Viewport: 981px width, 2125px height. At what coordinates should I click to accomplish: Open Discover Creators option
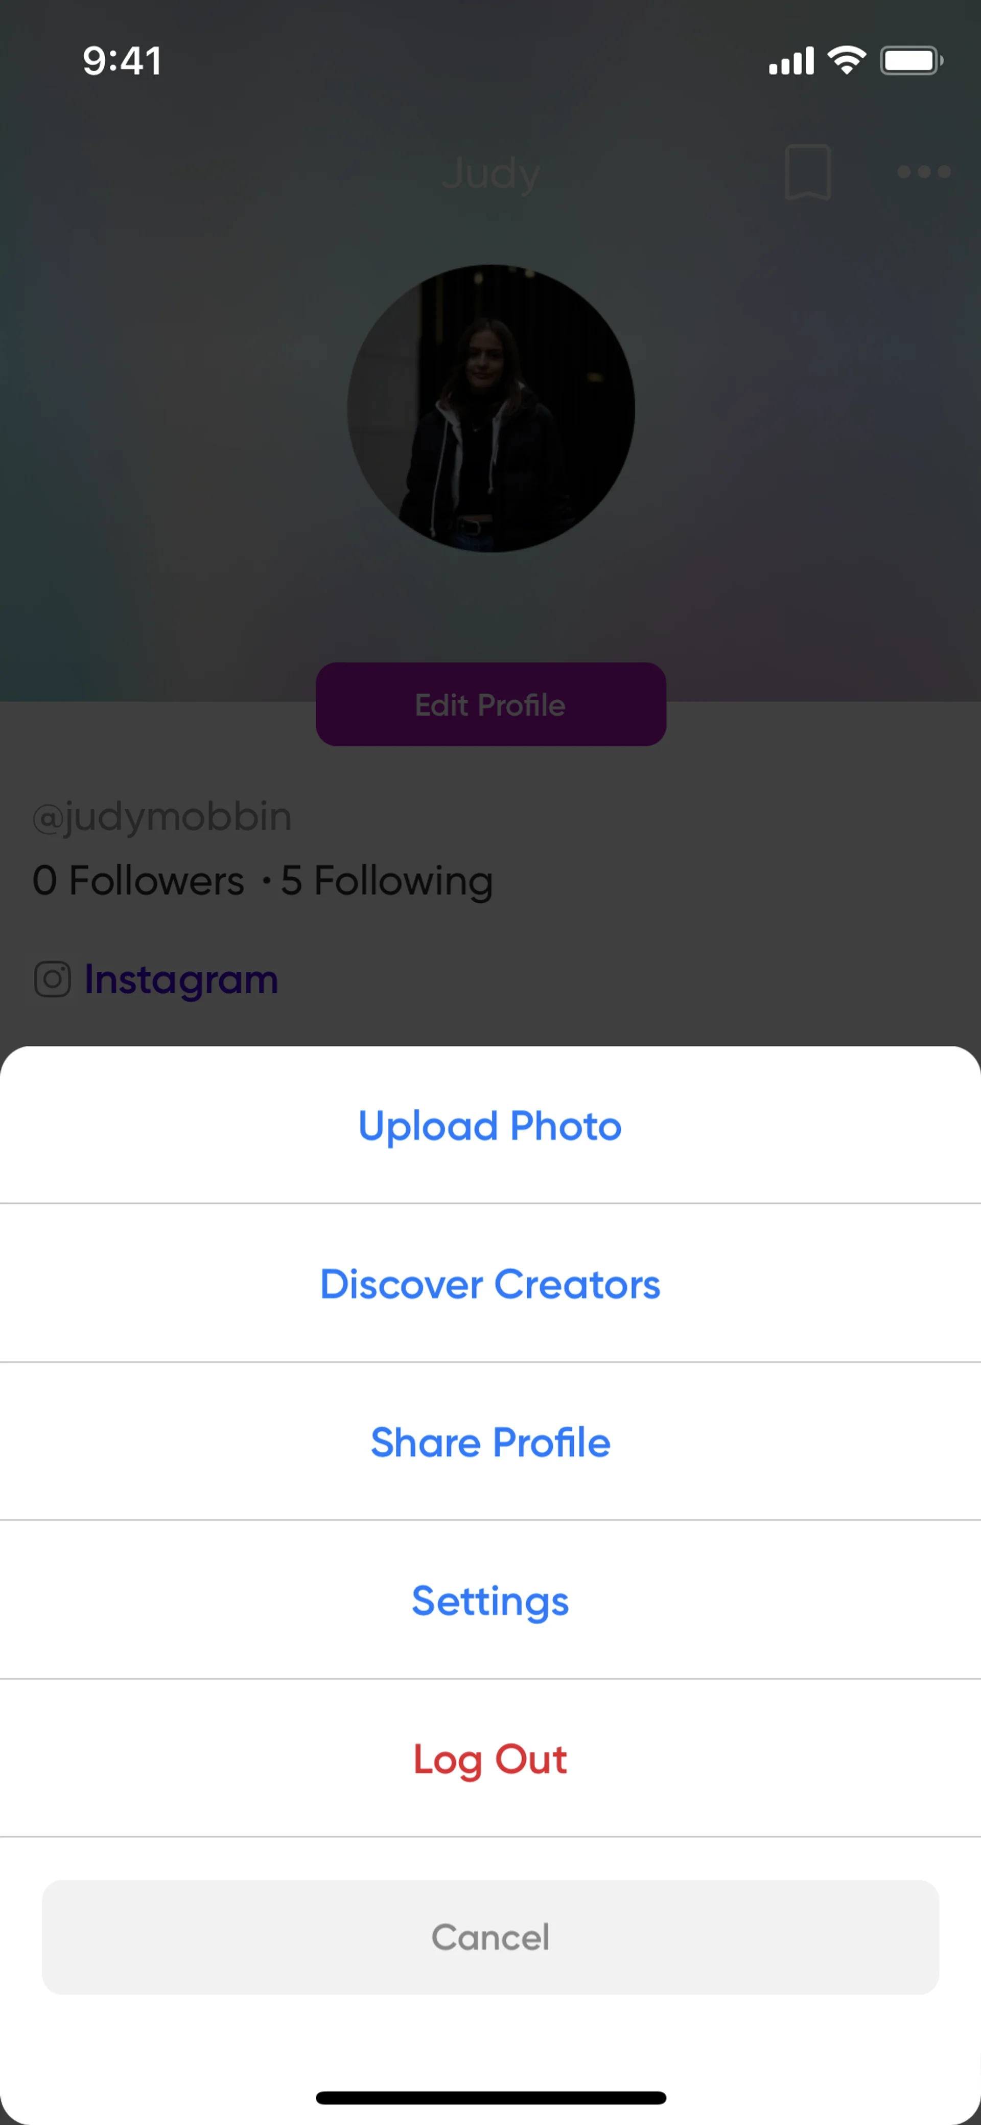point(489,1285)
